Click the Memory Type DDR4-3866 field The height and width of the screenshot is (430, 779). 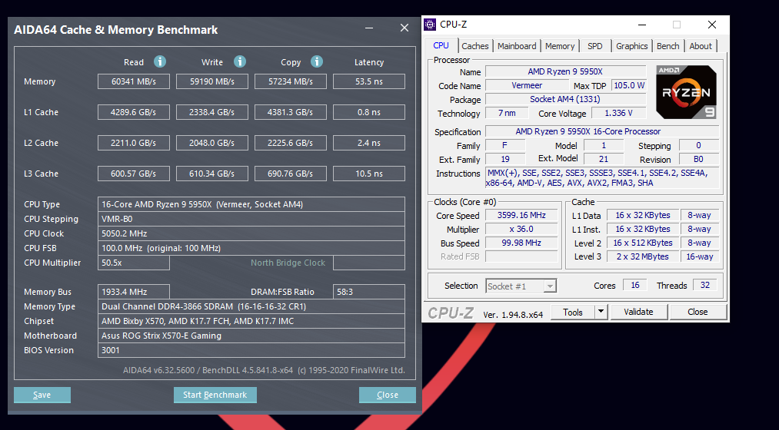[251, 306]
